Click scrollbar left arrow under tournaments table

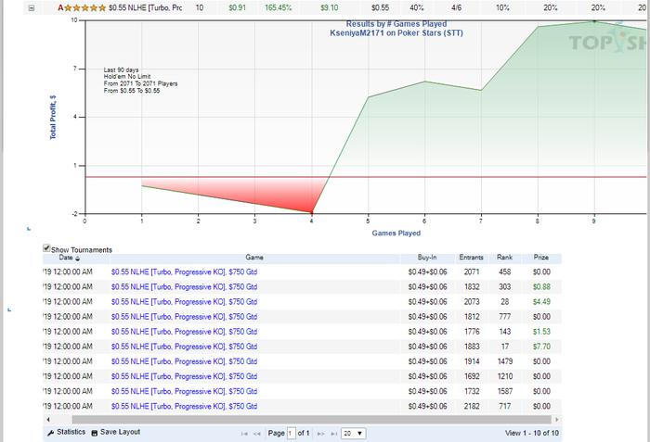48,420
